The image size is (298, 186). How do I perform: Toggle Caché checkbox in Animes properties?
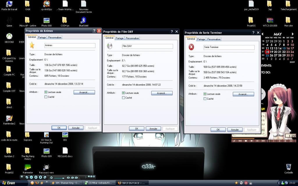[x=46, y=97]
